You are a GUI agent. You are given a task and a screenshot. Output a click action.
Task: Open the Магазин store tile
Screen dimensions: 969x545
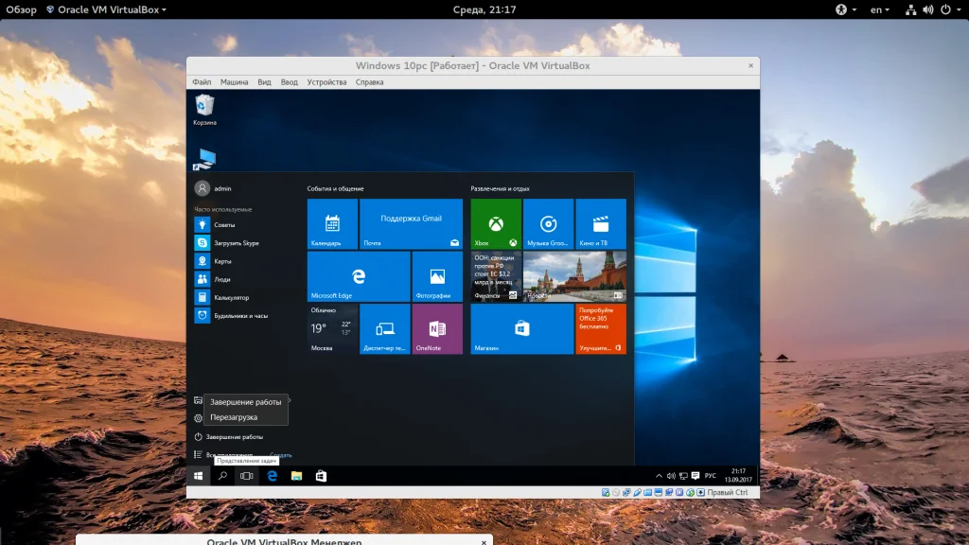click(x=521, y=328)
